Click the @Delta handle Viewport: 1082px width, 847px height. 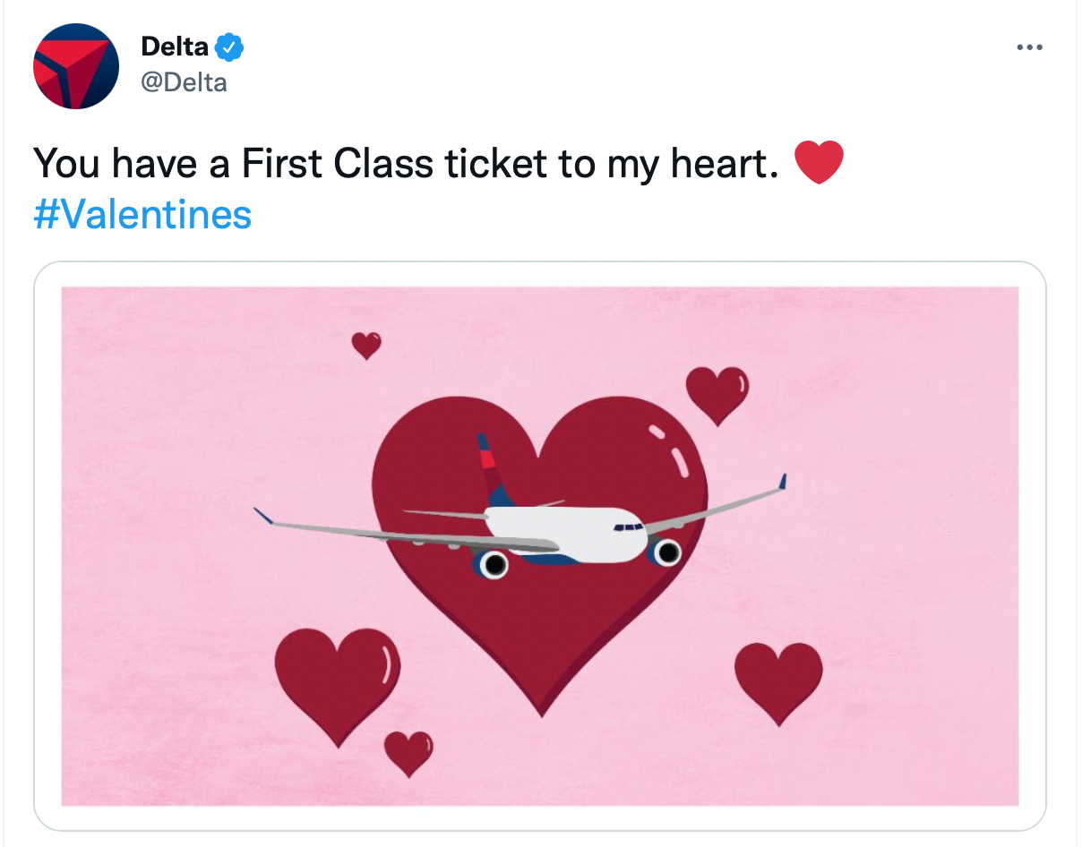(x=184, y=83)
